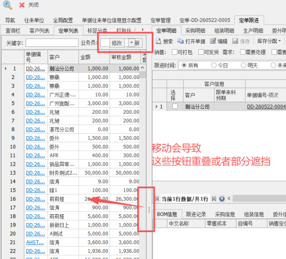Select the 50,000.00 amount cell in row 13

click(94, 173)
